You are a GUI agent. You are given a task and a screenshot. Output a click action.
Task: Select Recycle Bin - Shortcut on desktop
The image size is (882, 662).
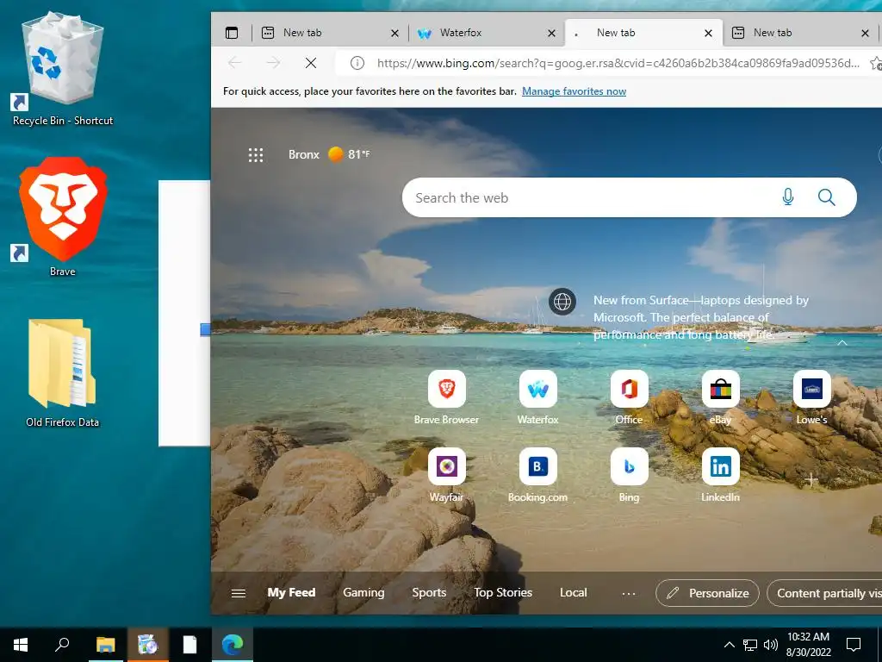click(x=62, y=69)
